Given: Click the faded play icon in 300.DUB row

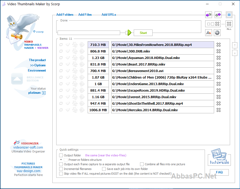Looking at the screenshot, I should tap(82, 51).
